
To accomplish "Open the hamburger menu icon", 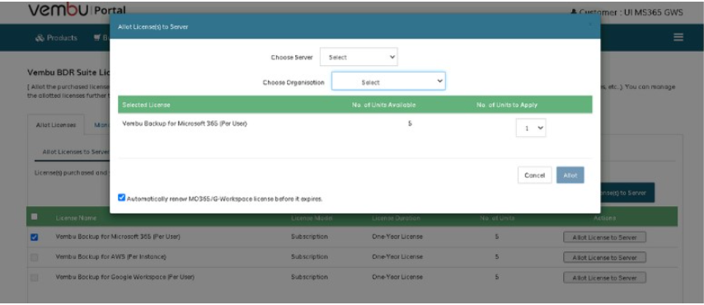I will 678,38.
